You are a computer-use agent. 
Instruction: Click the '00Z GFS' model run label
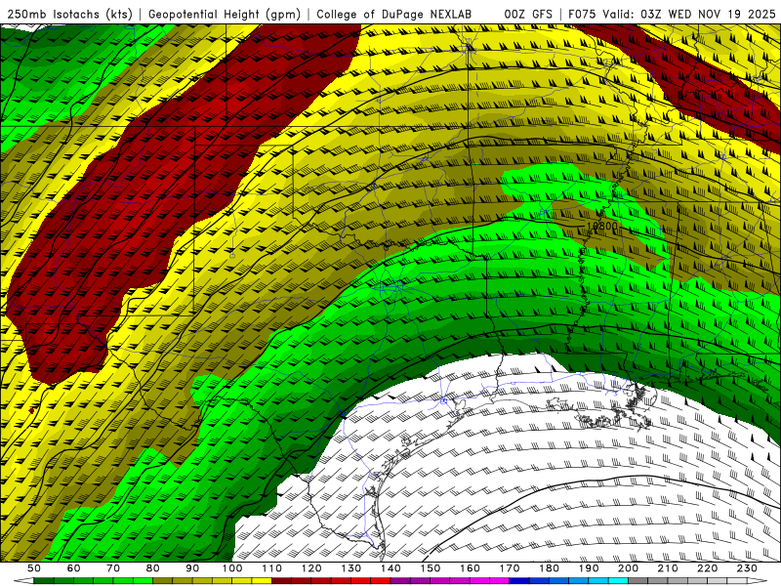tap(528, 15)
